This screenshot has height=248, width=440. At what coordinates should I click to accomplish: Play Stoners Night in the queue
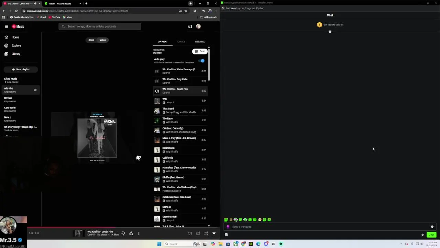(x=180, y=218)
